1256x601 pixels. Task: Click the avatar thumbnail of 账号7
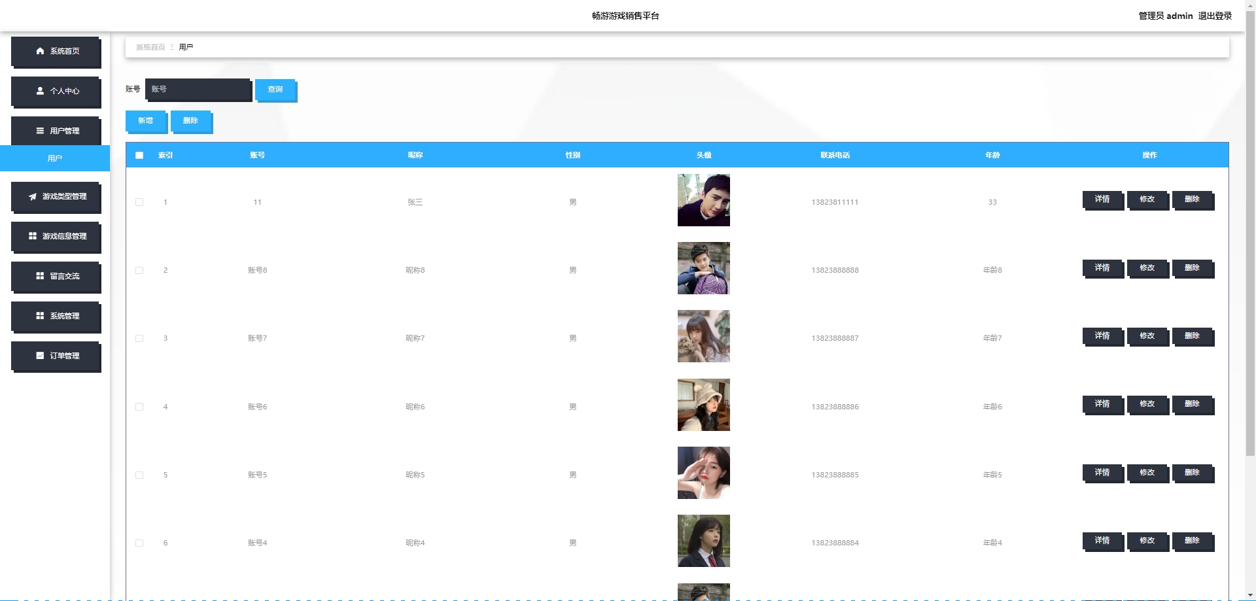(704, 336)
